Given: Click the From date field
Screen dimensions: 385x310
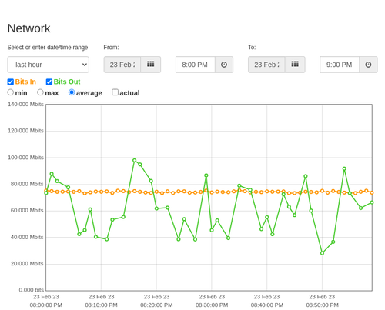Looking at the screenshot, I should 122,65.
